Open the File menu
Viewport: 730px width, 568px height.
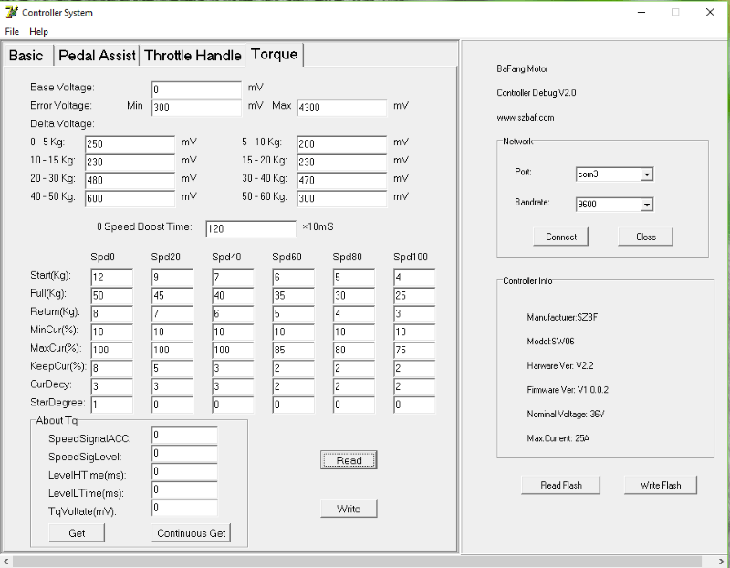[12, 32]
